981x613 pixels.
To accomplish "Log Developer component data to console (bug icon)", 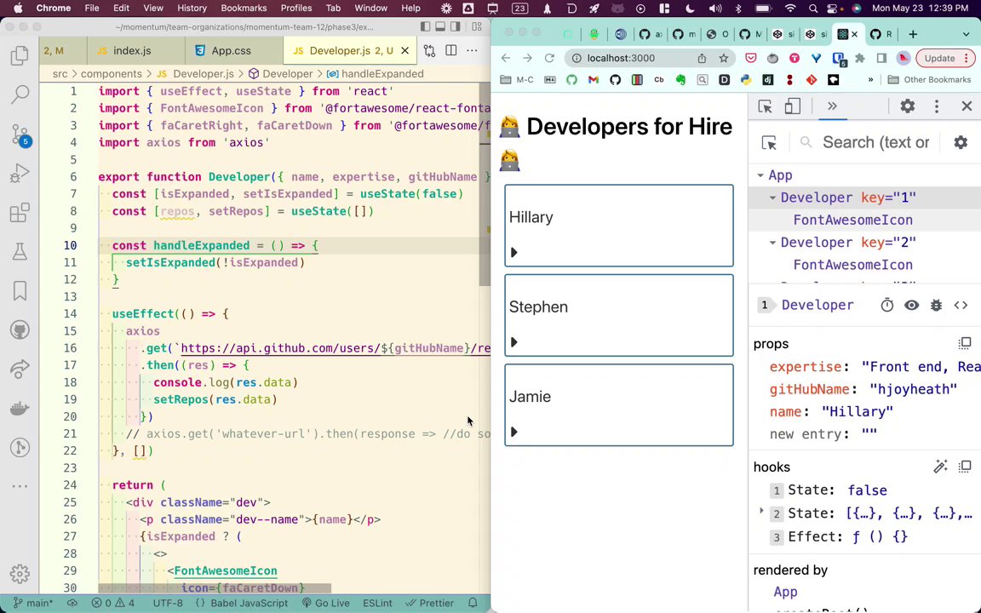I will [936, 305].
